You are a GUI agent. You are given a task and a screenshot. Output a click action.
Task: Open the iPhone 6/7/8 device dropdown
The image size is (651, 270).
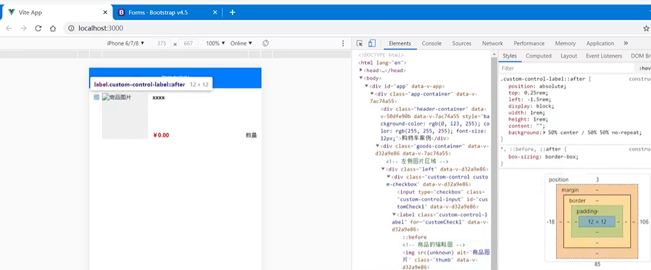(x=125, y=43)
